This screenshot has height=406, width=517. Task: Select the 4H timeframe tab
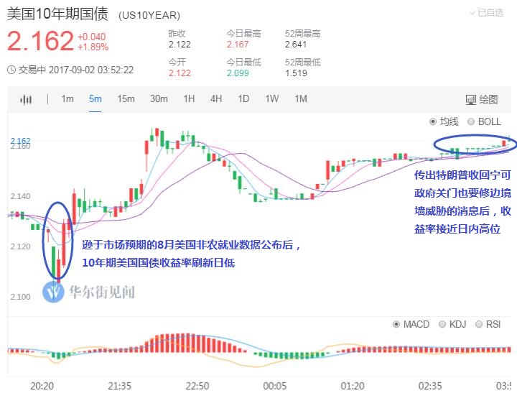pos(216,98)
